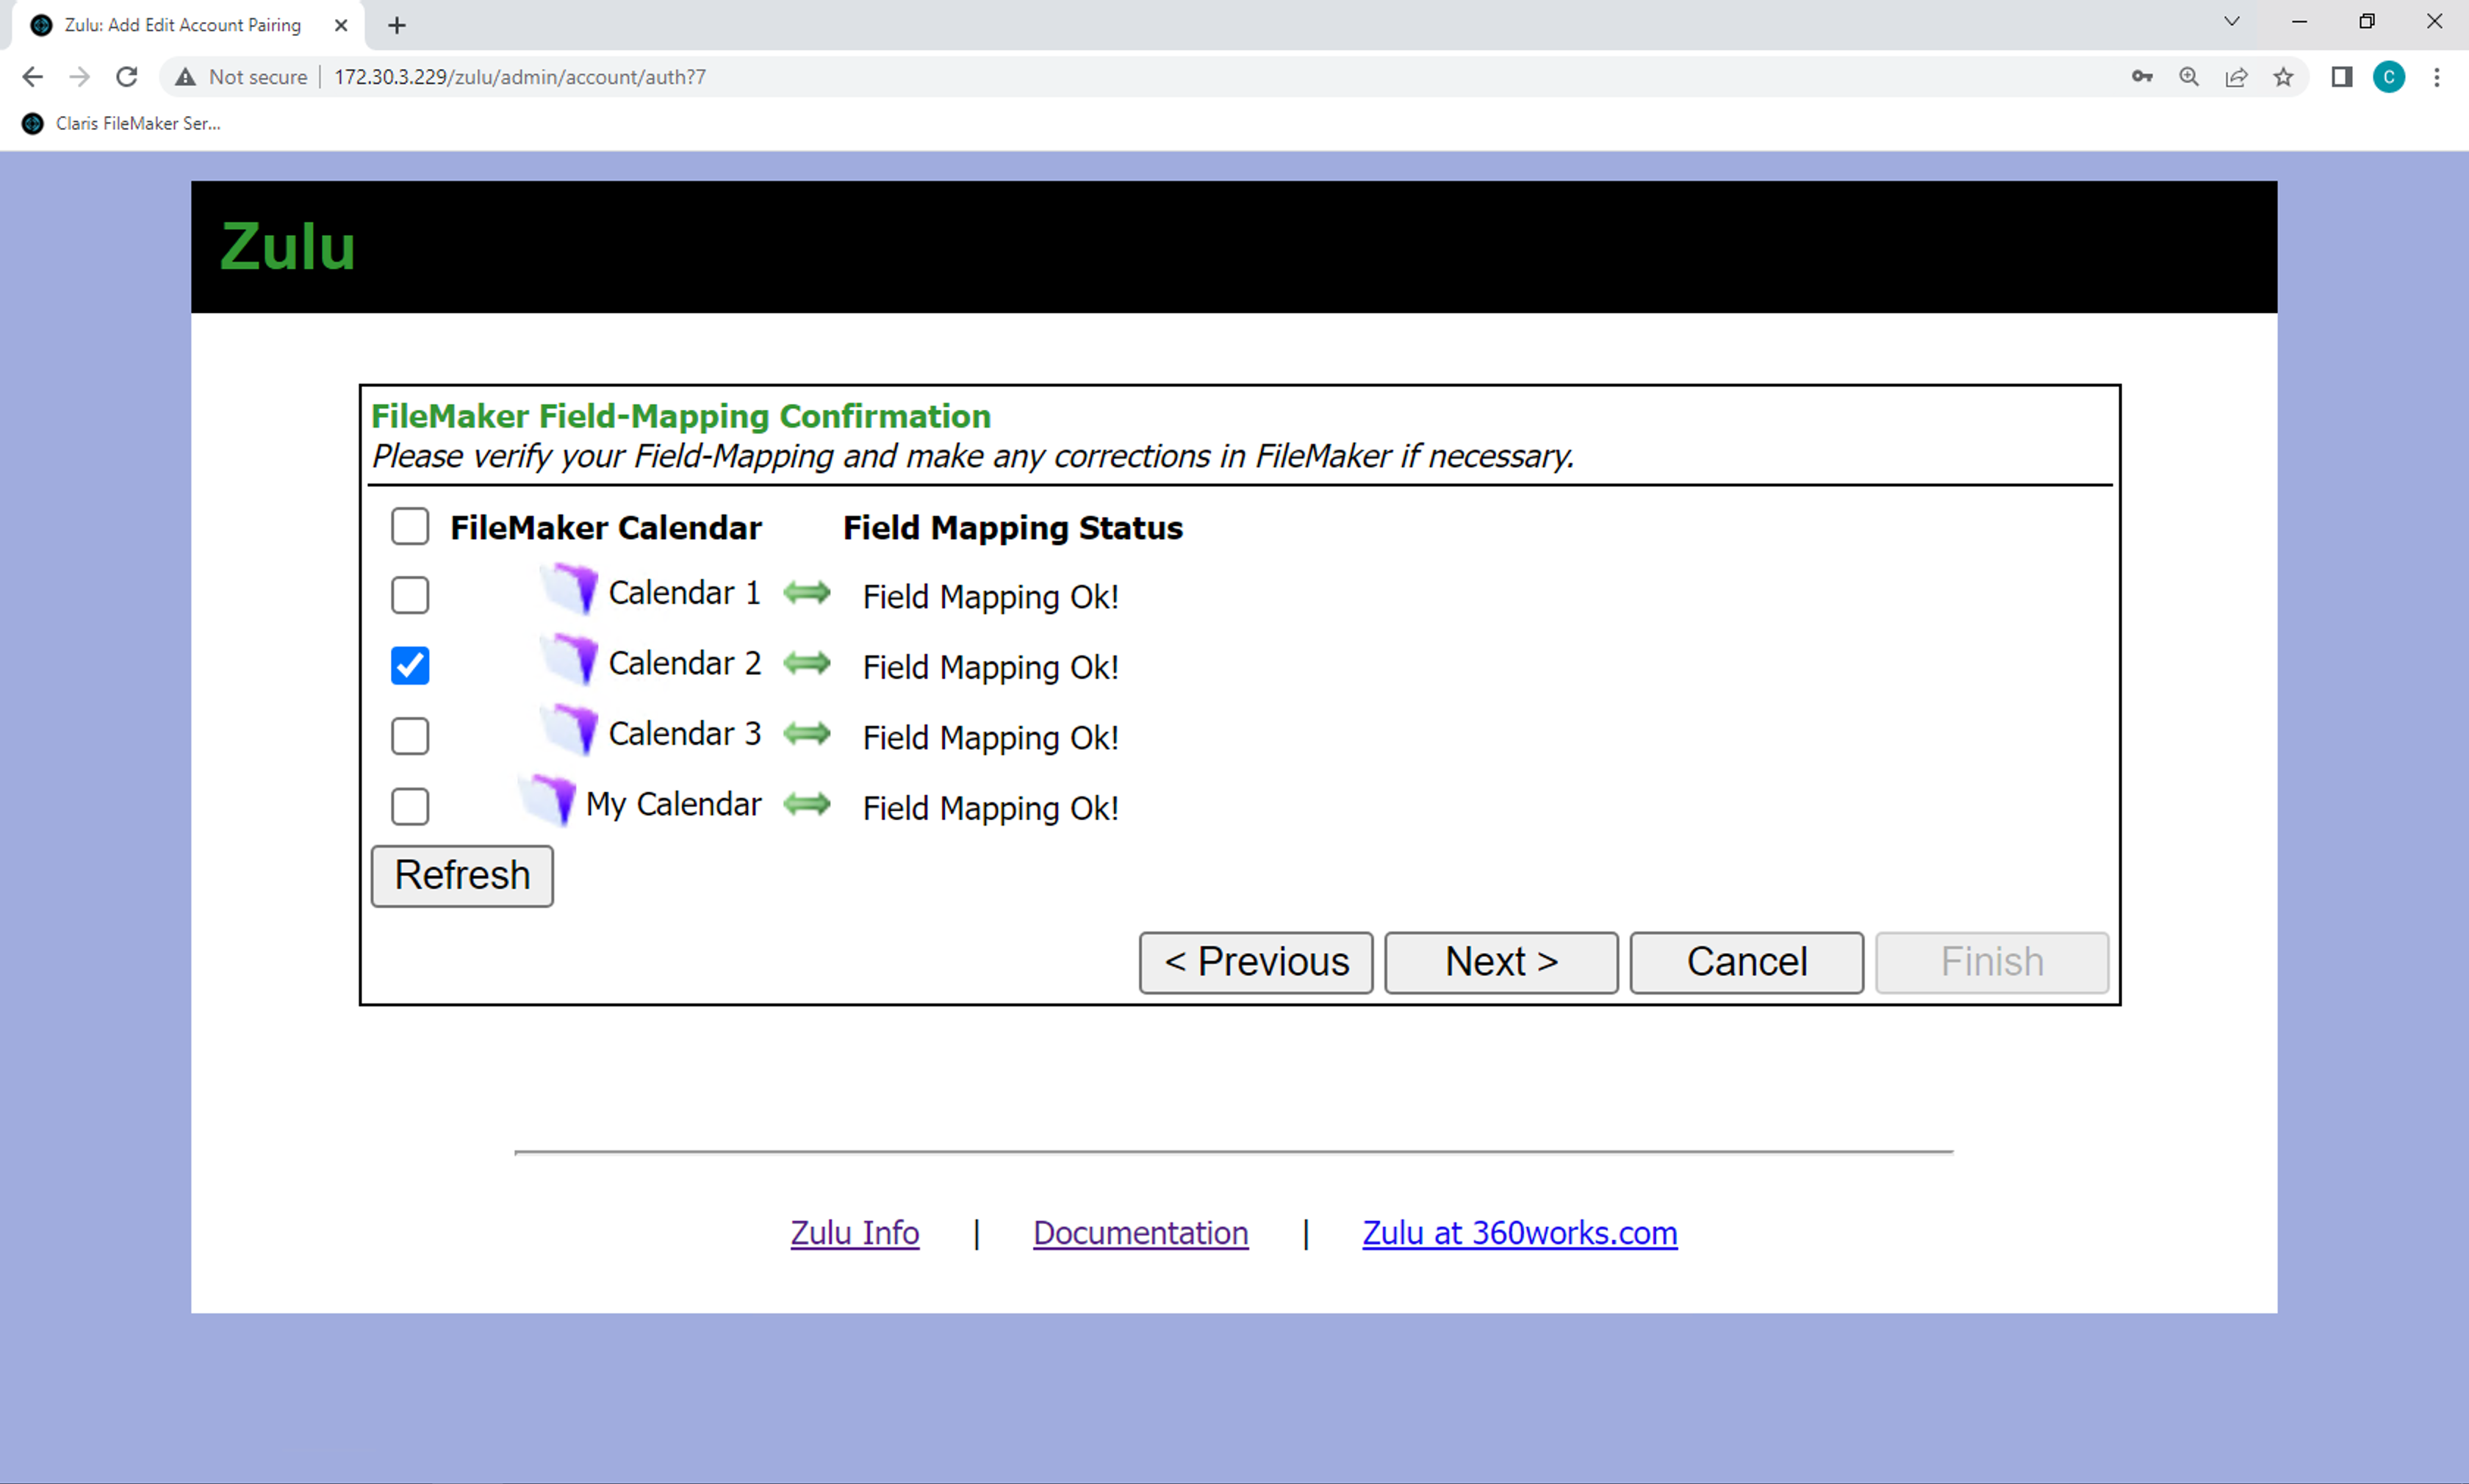Share this page icon
The image size is (2469, 1484).
(x=2236, y=77)
